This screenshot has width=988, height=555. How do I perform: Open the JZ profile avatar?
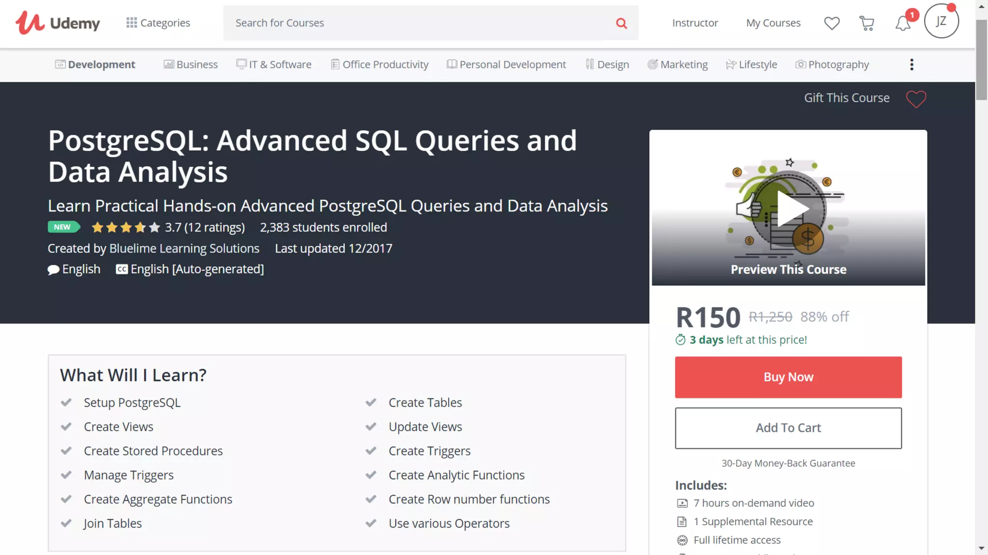(x=941, y=22)
